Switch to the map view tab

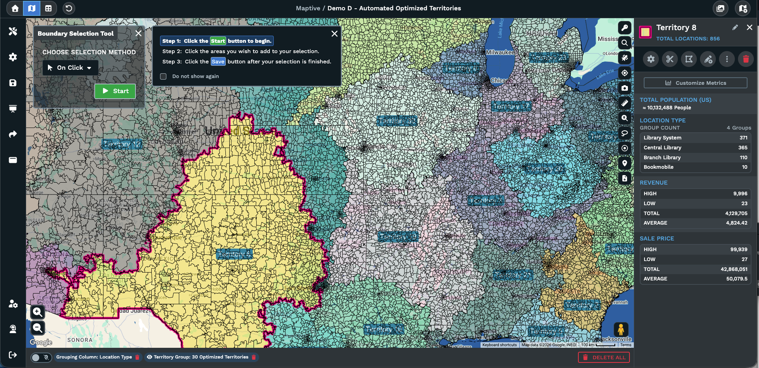coord(32,8)
